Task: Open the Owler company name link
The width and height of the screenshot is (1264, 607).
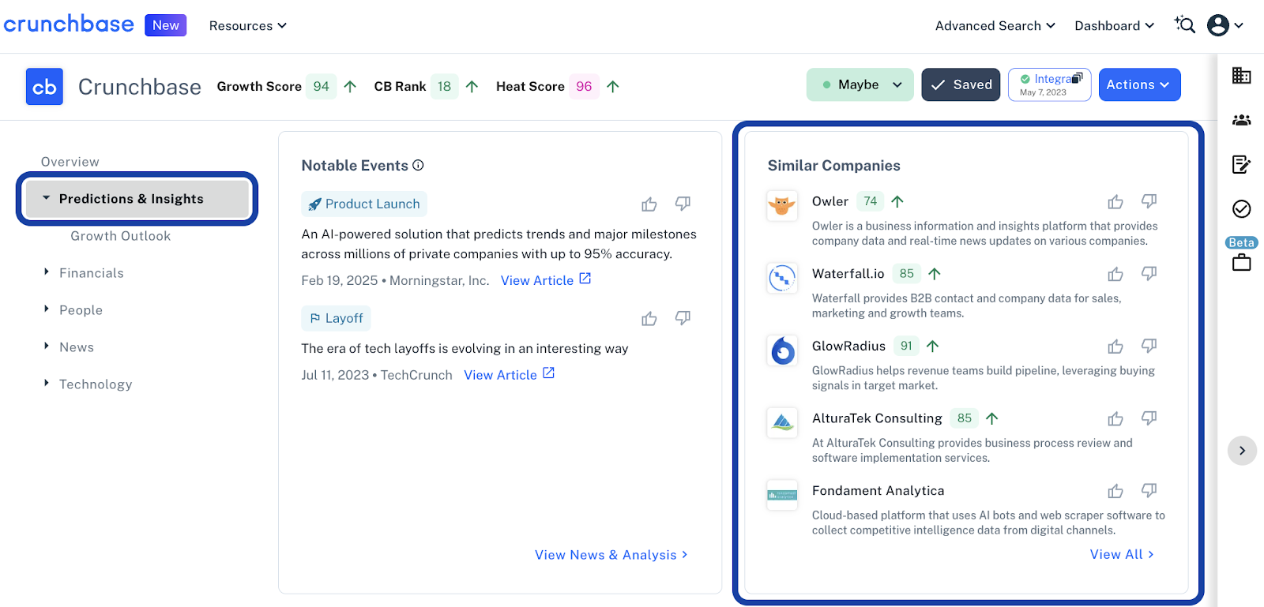Action: click(830, 201)
